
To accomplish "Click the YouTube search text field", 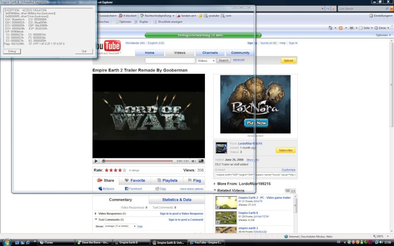I will tap(170, 61).
